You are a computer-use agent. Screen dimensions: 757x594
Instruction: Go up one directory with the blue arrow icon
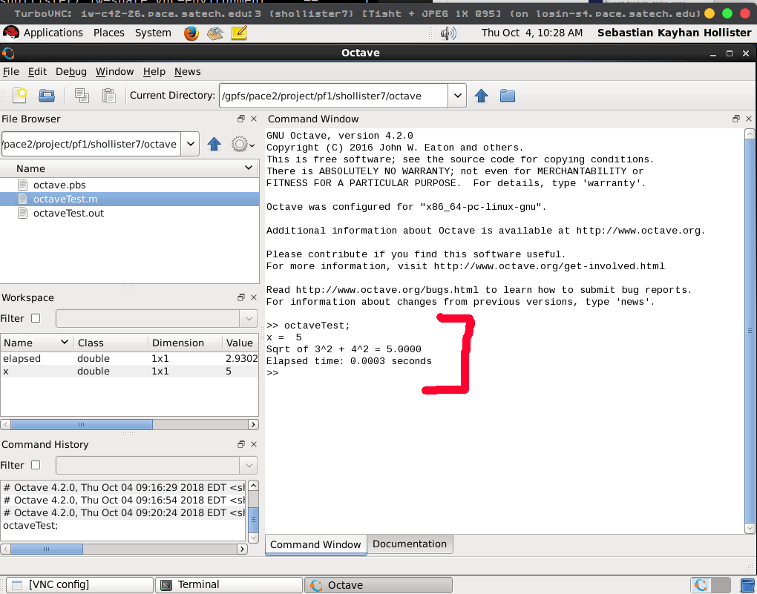point(481,95)
